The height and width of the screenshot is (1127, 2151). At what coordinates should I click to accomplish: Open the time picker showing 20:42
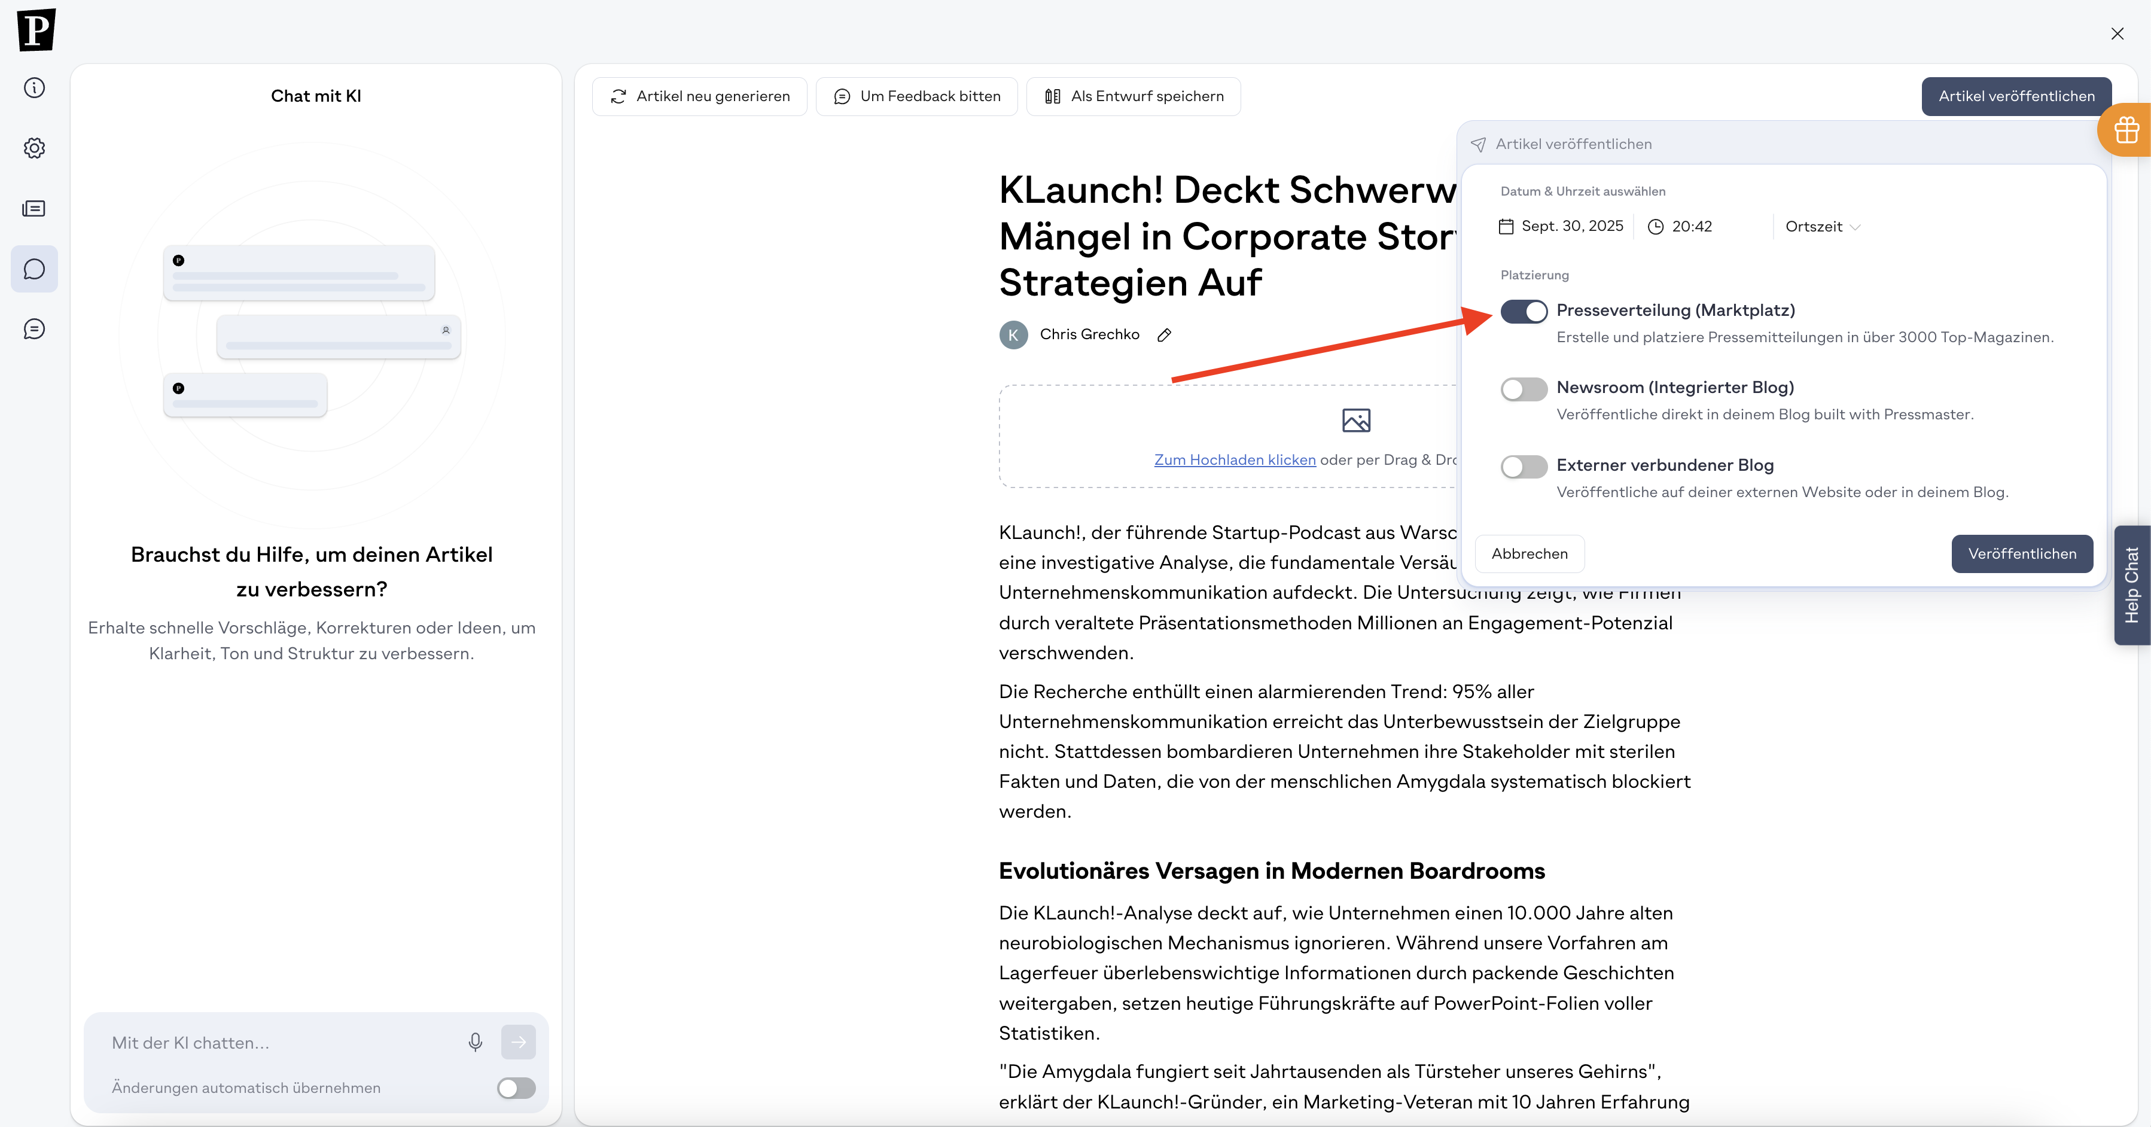1680,226
